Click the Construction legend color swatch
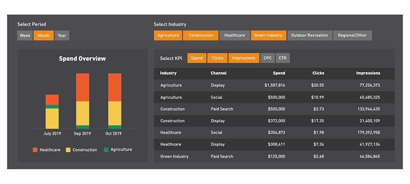The image size is (410, 184). coord(68,150)
